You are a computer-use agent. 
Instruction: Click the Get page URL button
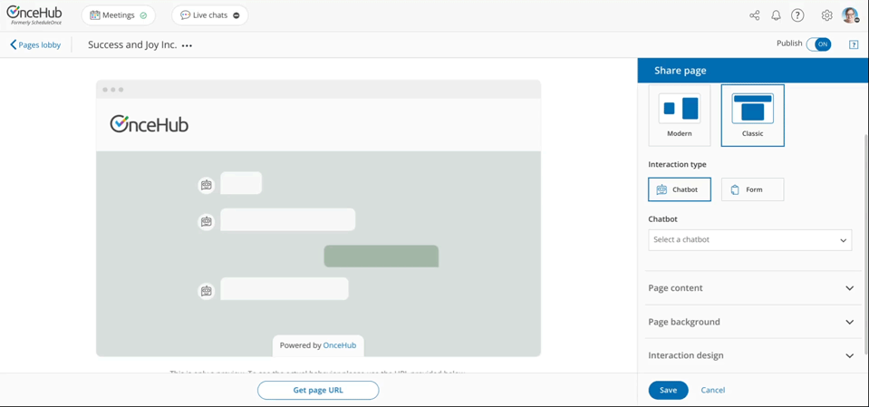click(x=318, y=391)
